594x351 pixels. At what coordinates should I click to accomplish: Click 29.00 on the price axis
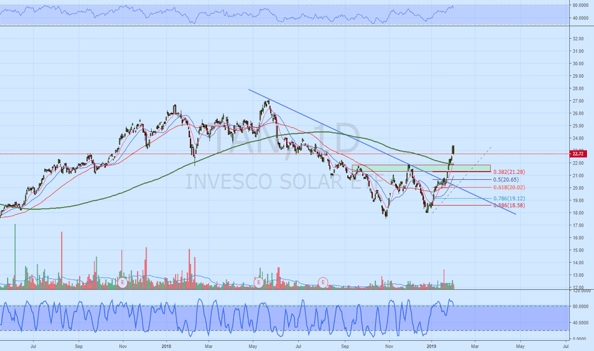pyautogui.click(x=578, y=77)
